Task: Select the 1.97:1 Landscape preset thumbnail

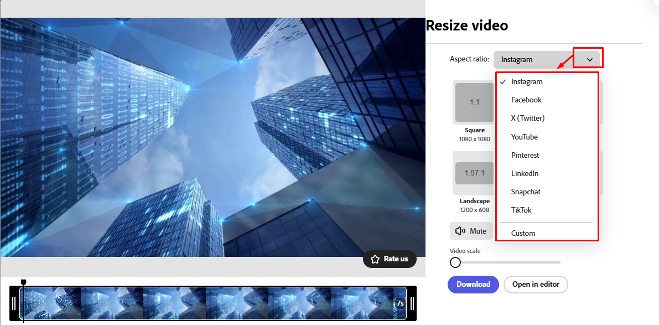Action: (475, 173)
